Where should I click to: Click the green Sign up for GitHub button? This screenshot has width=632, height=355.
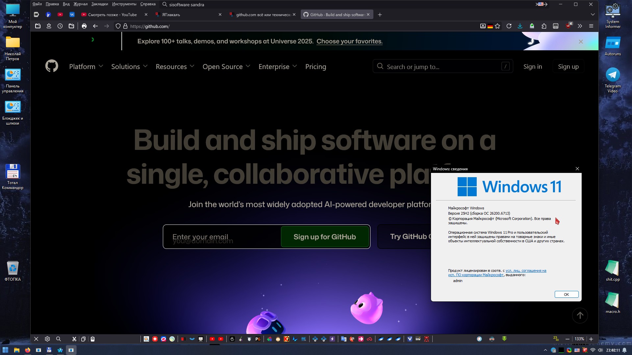coord(325,237)
